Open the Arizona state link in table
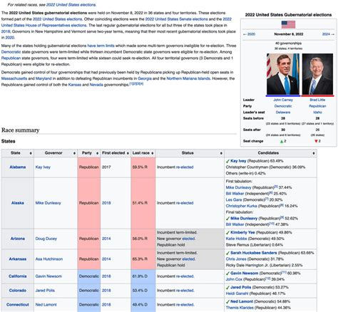This screenshot has height=312, width=338. pos(18,239)
